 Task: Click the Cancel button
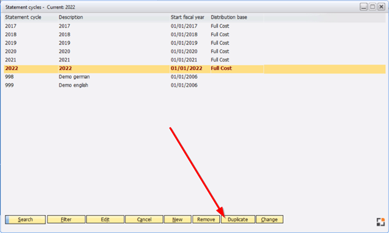144,220
